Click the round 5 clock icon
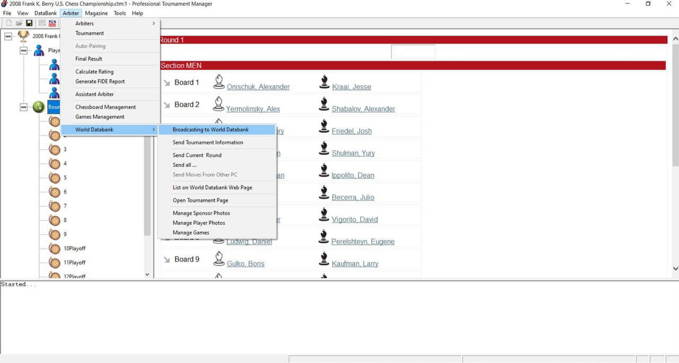Screen dimensions: 679x363 click(54, 178)
